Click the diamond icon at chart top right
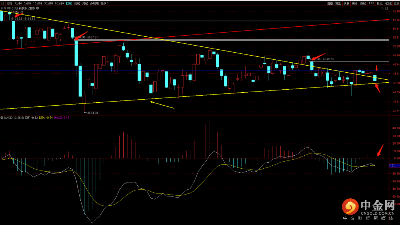This screenshot has width=400, height=225. point(382,8)
